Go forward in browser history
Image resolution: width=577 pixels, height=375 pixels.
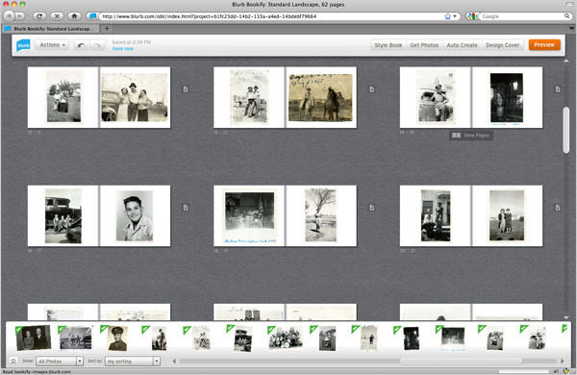[x=20, y=15]
